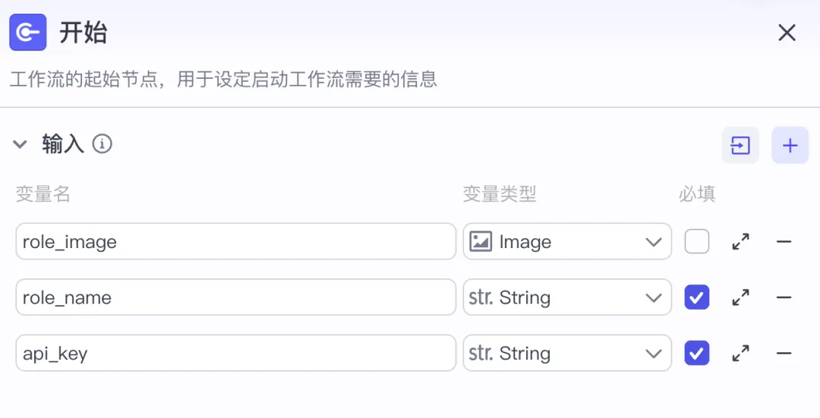820x418 pixels.
Task: Uncheck required for api_key
Action: pyautogui.click(x=696, y=354)
